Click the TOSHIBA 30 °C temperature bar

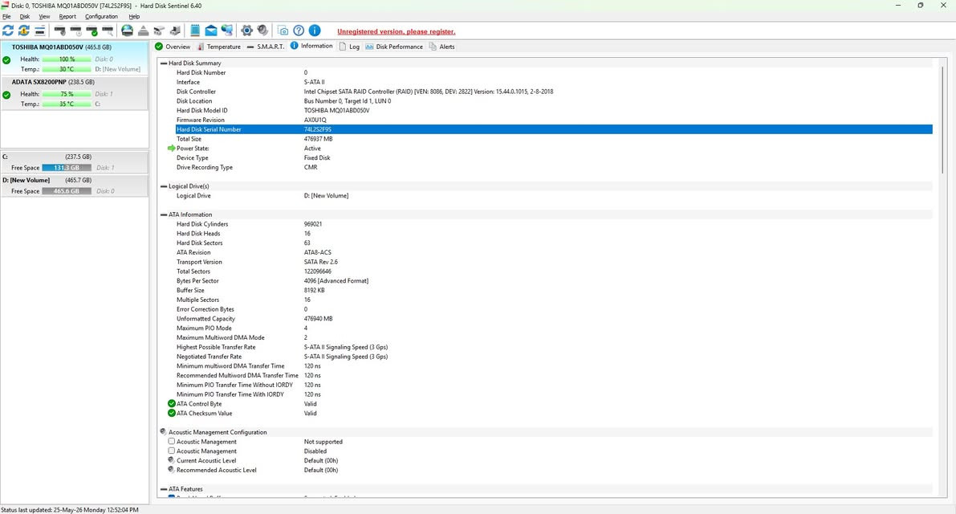pyautogui.click(x=67, y=69)
